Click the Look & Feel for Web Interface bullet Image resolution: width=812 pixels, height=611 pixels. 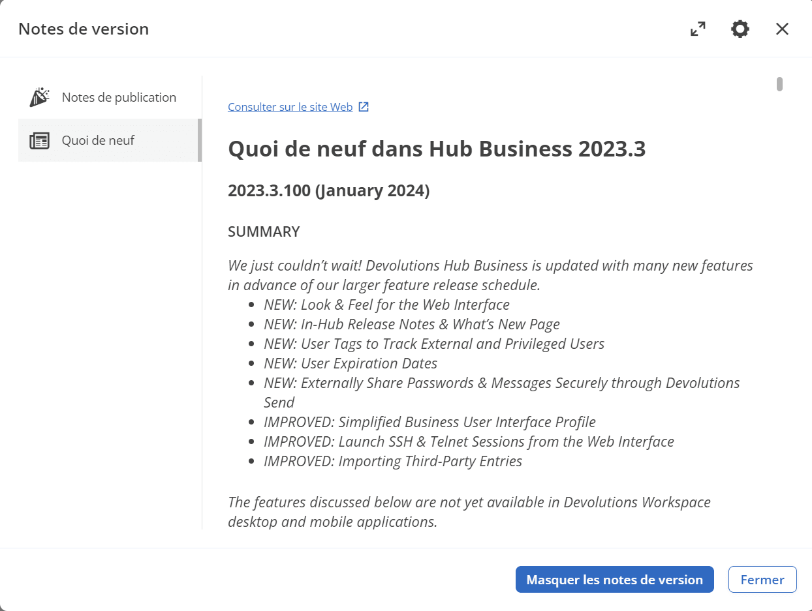[x=386, y=305]
